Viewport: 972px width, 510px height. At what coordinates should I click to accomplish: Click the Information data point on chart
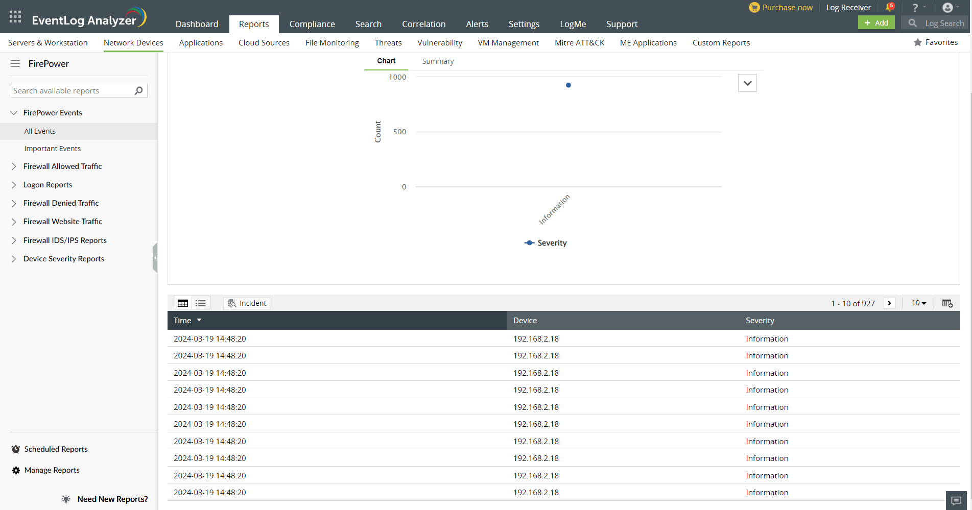coord(568,85)
